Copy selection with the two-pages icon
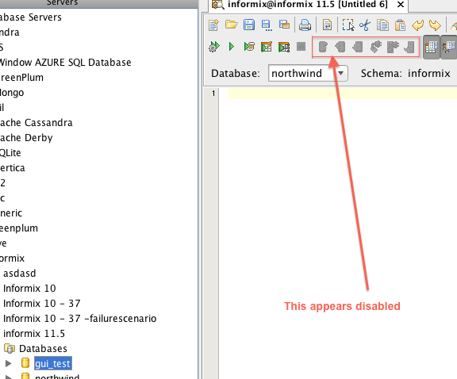457x379 pixels. [382, 25]
